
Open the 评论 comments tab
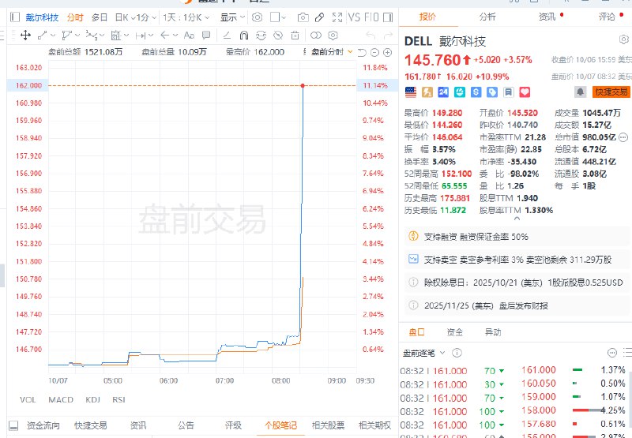(x=607, y=17)
